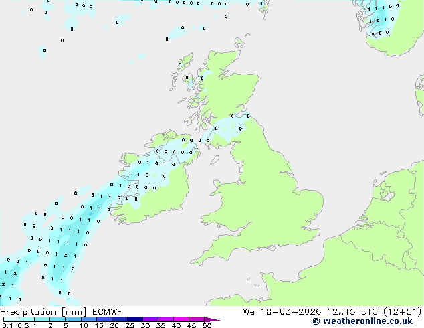
Task: Click the 20 to 25 mm legend swatch
Action: coord(119,319)
